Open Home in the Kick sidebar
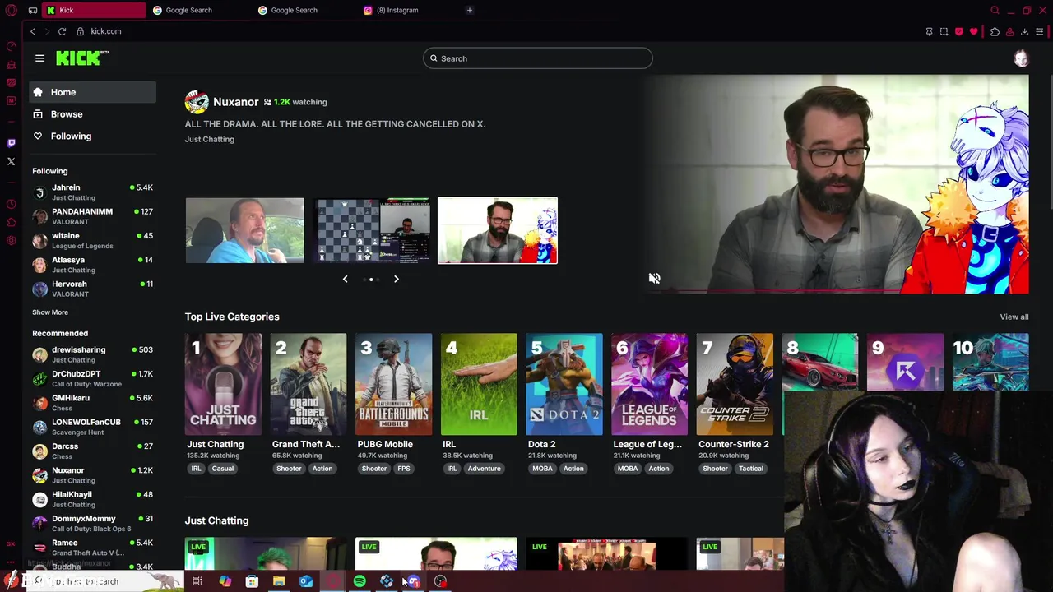Viewport: 1053px width, 592px height. (x=92, y=93)
